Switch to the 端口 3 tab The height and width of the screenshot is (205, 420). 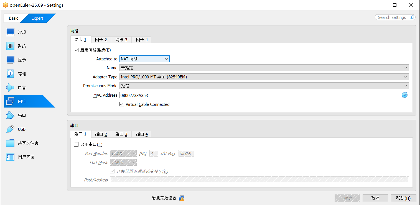(x=121, y=134)
